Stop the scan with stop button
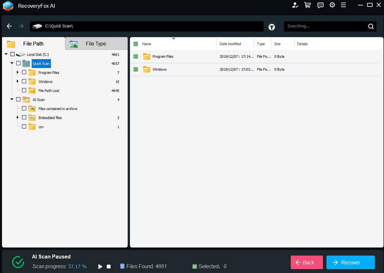This screenshot has height=273, width=384. (x=109, y=267)
